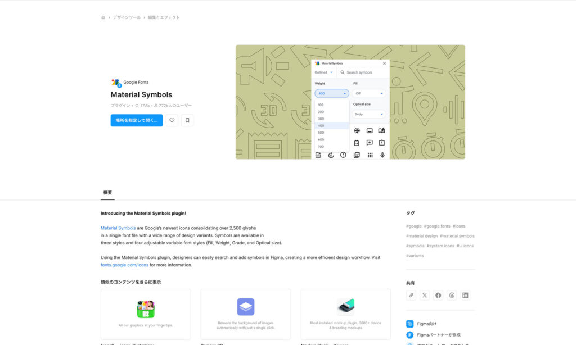Open the Material Symbols preview image
This screenshot has height=345, width=576.
coord(350,102)
